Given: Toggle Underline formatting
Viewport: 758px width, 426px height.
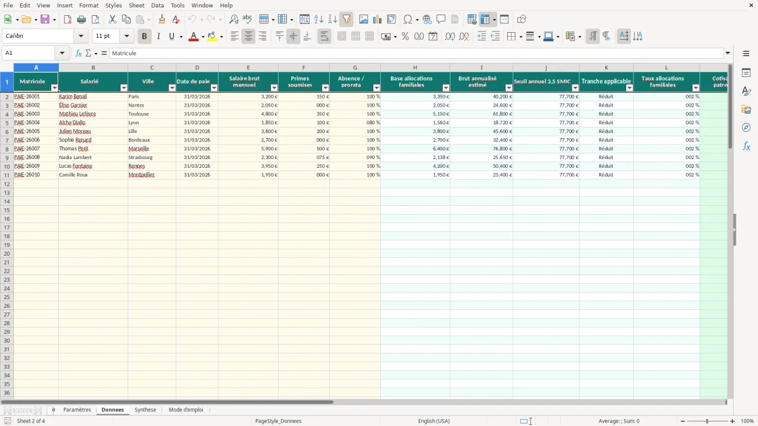Looking at the screenshot, I should point(171,37).
